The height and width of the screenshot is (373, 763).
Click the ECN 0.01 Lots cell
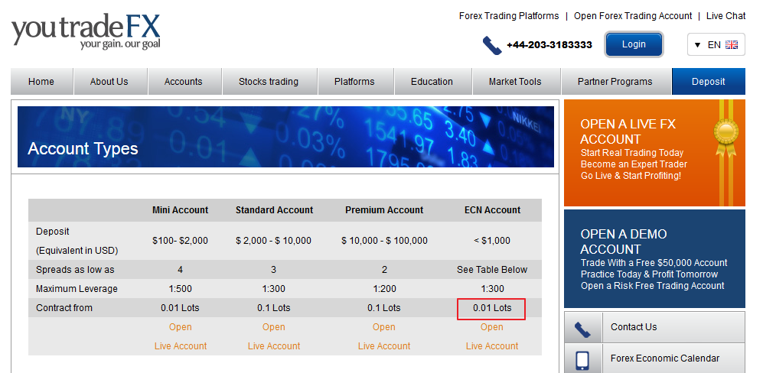pyautogui.click(x=492, y=308)
